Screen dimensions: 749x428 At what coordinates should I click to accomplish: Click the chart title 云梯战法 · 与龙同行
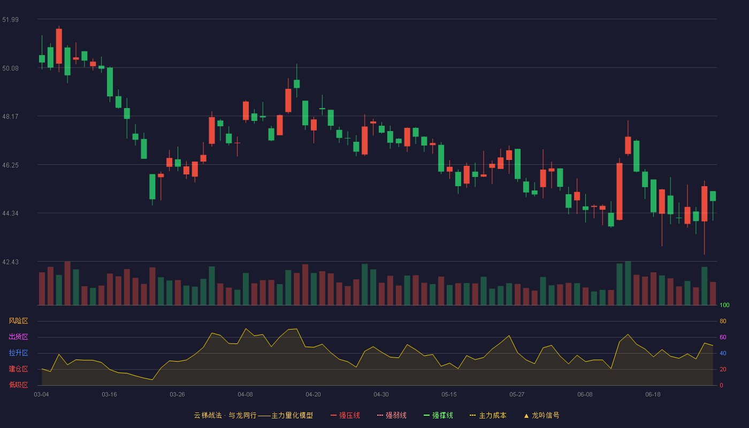point(225,415)
